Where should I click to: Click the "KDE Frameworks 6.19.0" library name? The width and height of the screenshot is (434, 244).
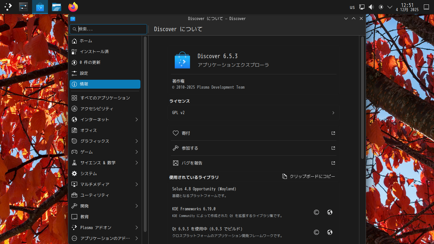pos(194,209)
